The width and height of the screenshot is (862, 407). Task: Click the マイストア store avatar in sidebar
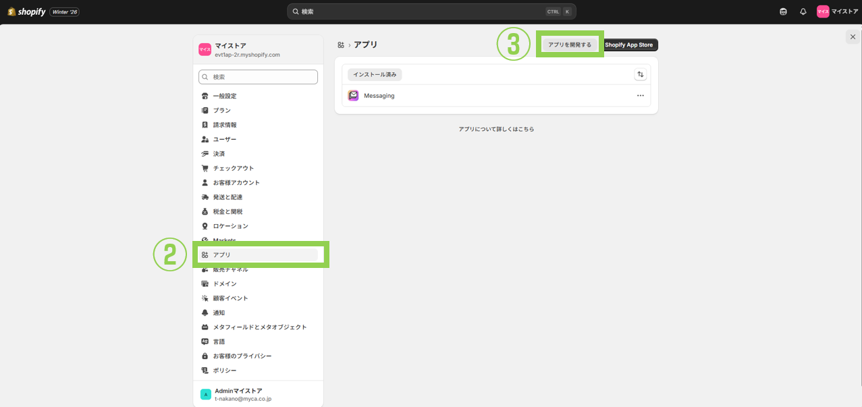[205, 50]
